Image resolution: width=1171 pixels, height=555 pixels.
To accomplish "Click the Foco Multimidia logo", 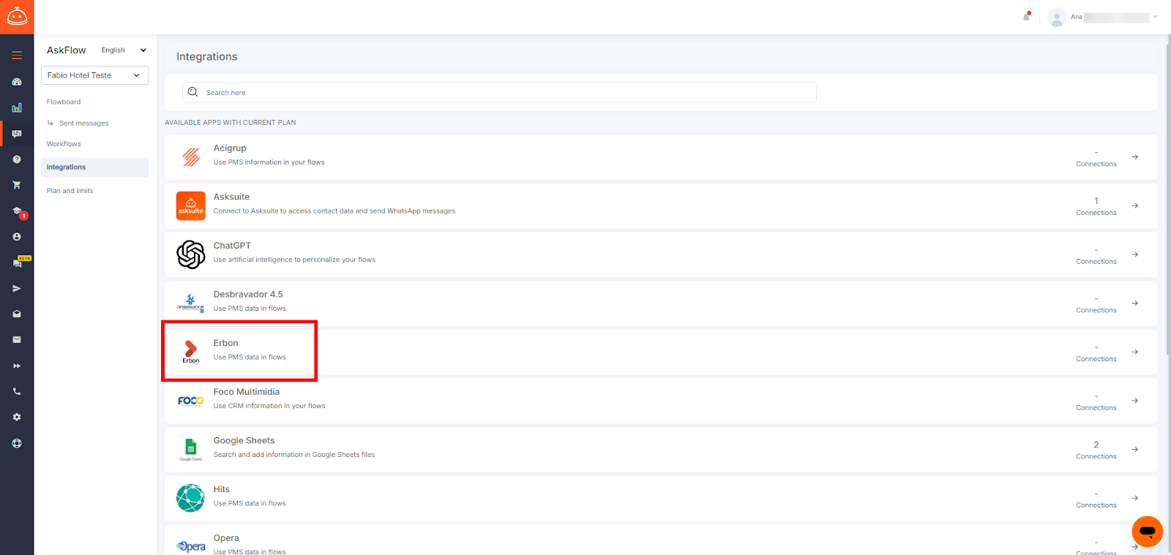I will [x=191, y=401].
